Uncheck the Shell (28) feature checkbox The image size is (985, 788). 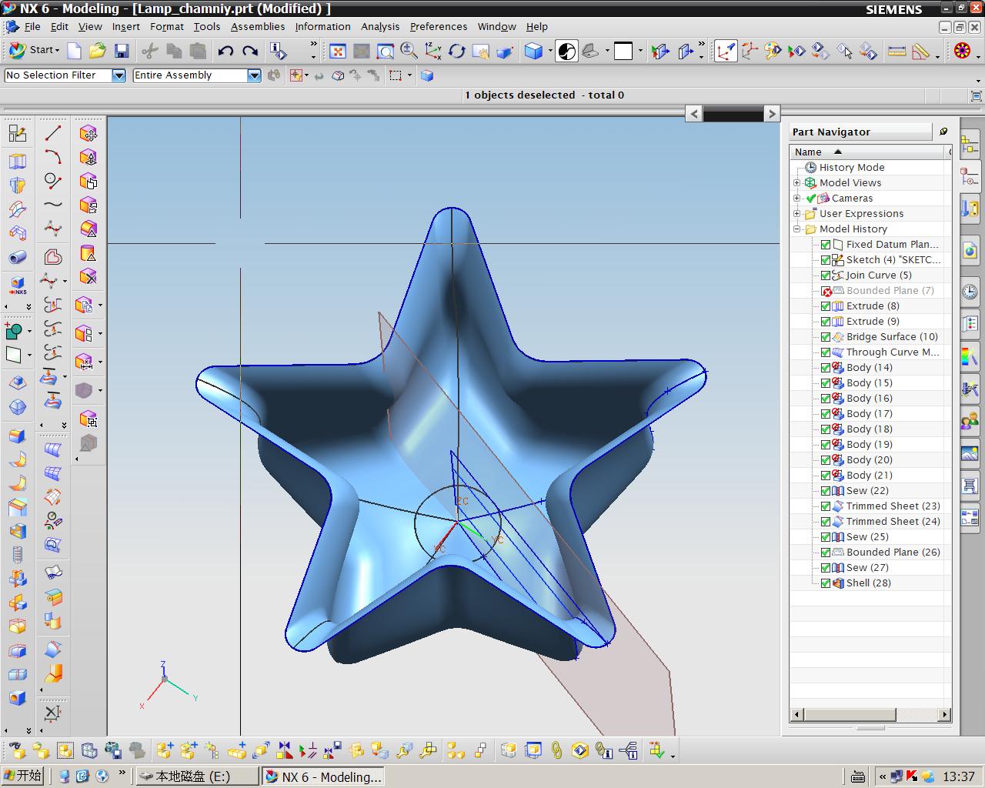[826, 583]
